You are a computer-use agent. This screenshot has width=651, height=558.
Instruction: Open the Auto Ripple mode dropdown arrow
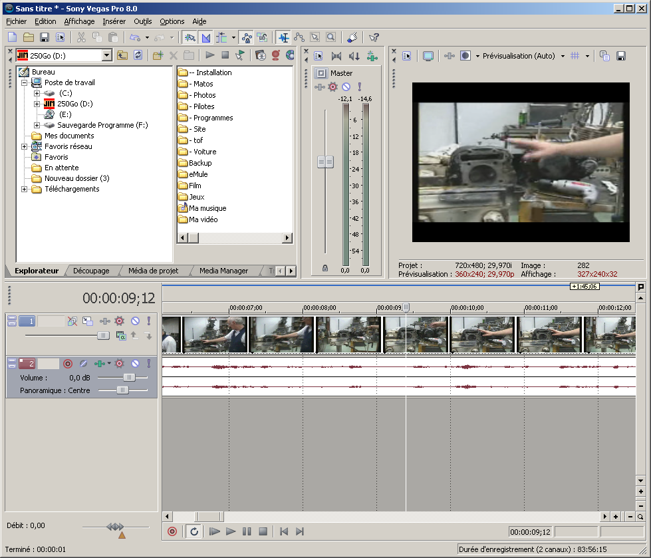click(233, 38)
